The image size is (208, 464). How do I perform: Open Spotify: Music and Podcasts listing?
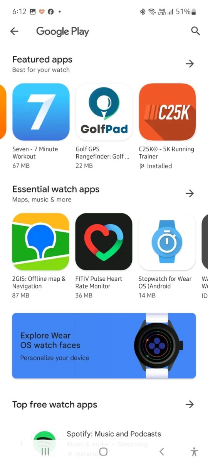[x=114, y=434]
